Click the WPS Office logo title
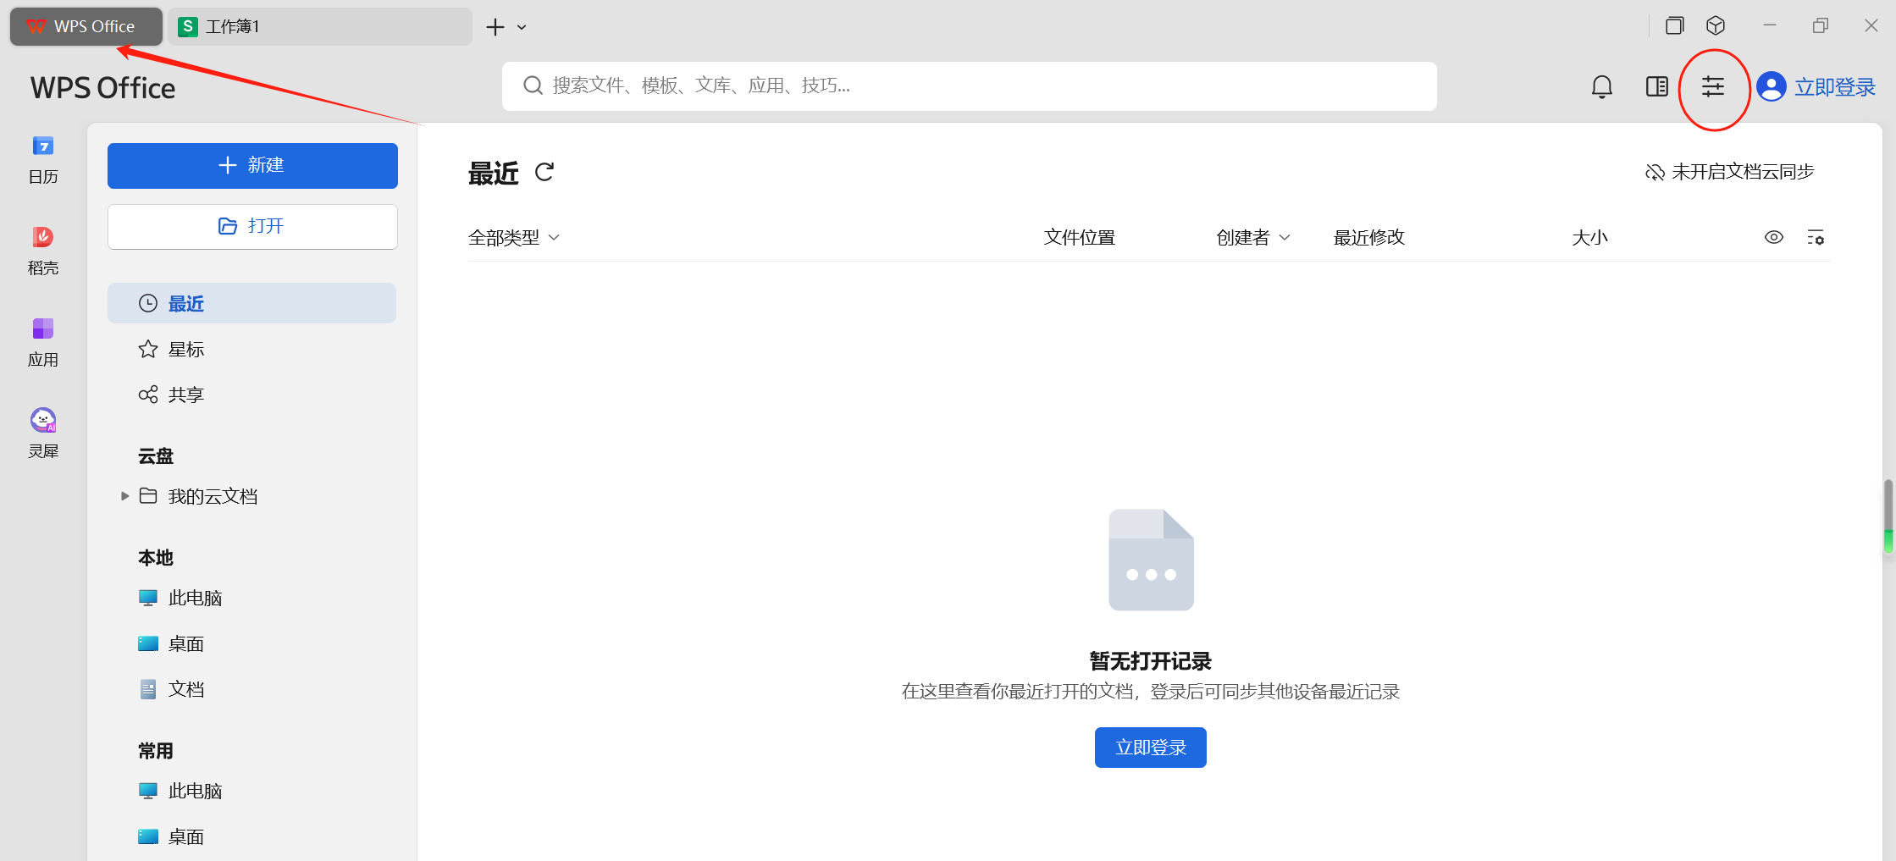The image size is (1896, 861). coord(102,88)
